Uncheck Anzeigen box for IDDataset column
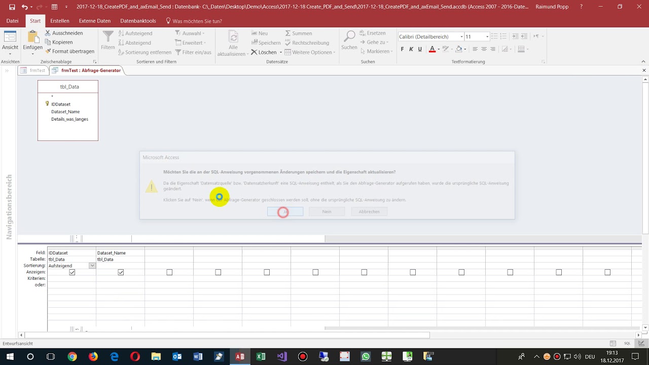 click(x=72, y=272)
